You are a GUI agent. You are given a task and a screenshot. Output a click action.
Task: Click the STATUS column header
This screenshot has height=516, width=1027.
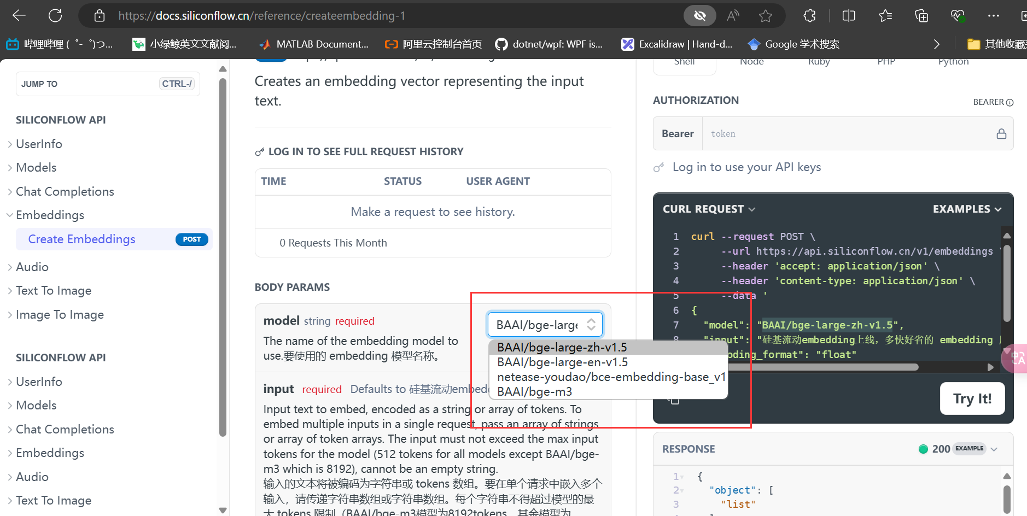[402, 181]
